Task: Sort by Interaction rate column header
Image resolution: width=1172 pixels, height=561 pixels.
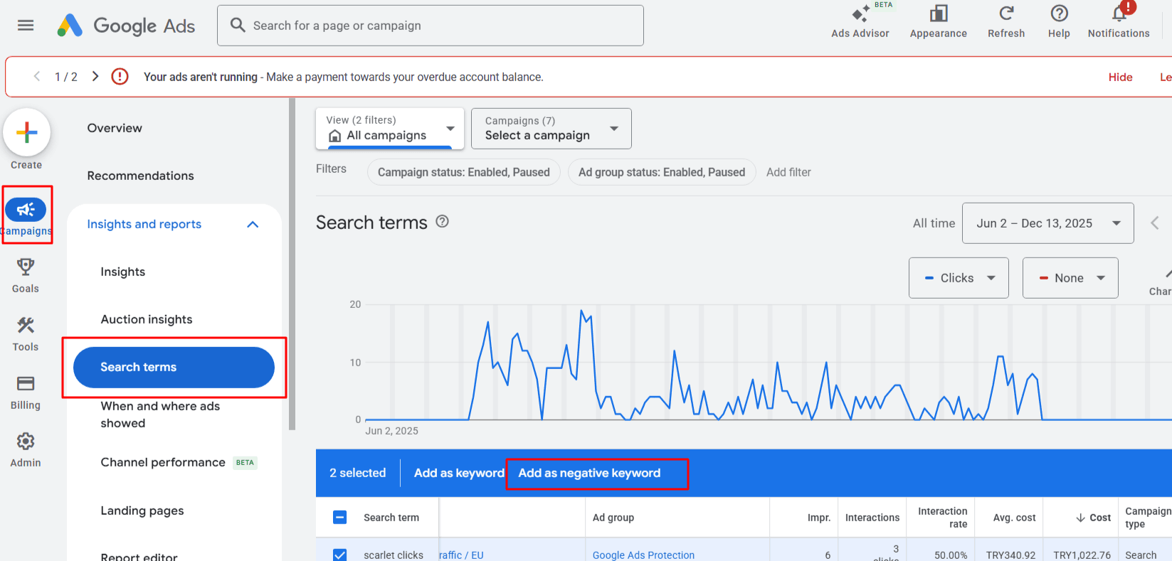Action: pyautogui.click(x=943, y=518)
